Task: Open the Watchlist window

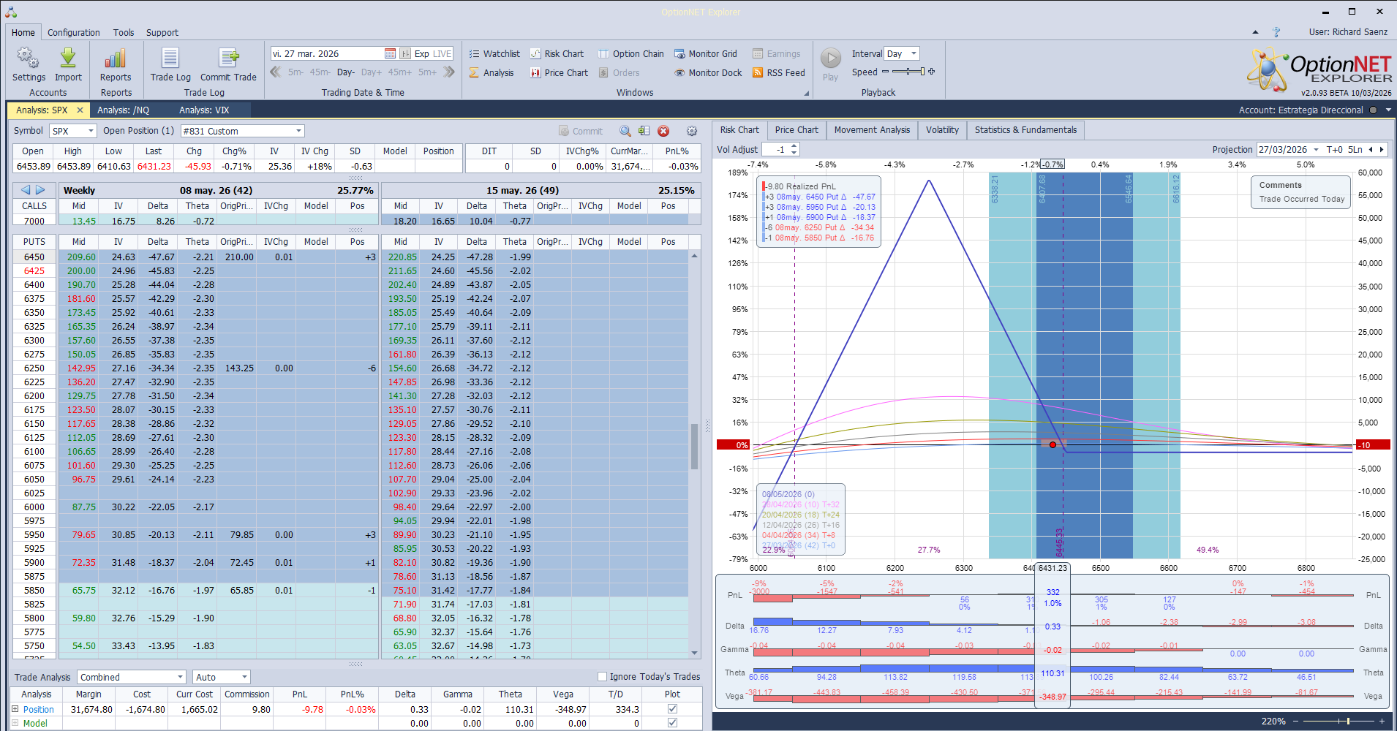Action: [x=494, y=53]
